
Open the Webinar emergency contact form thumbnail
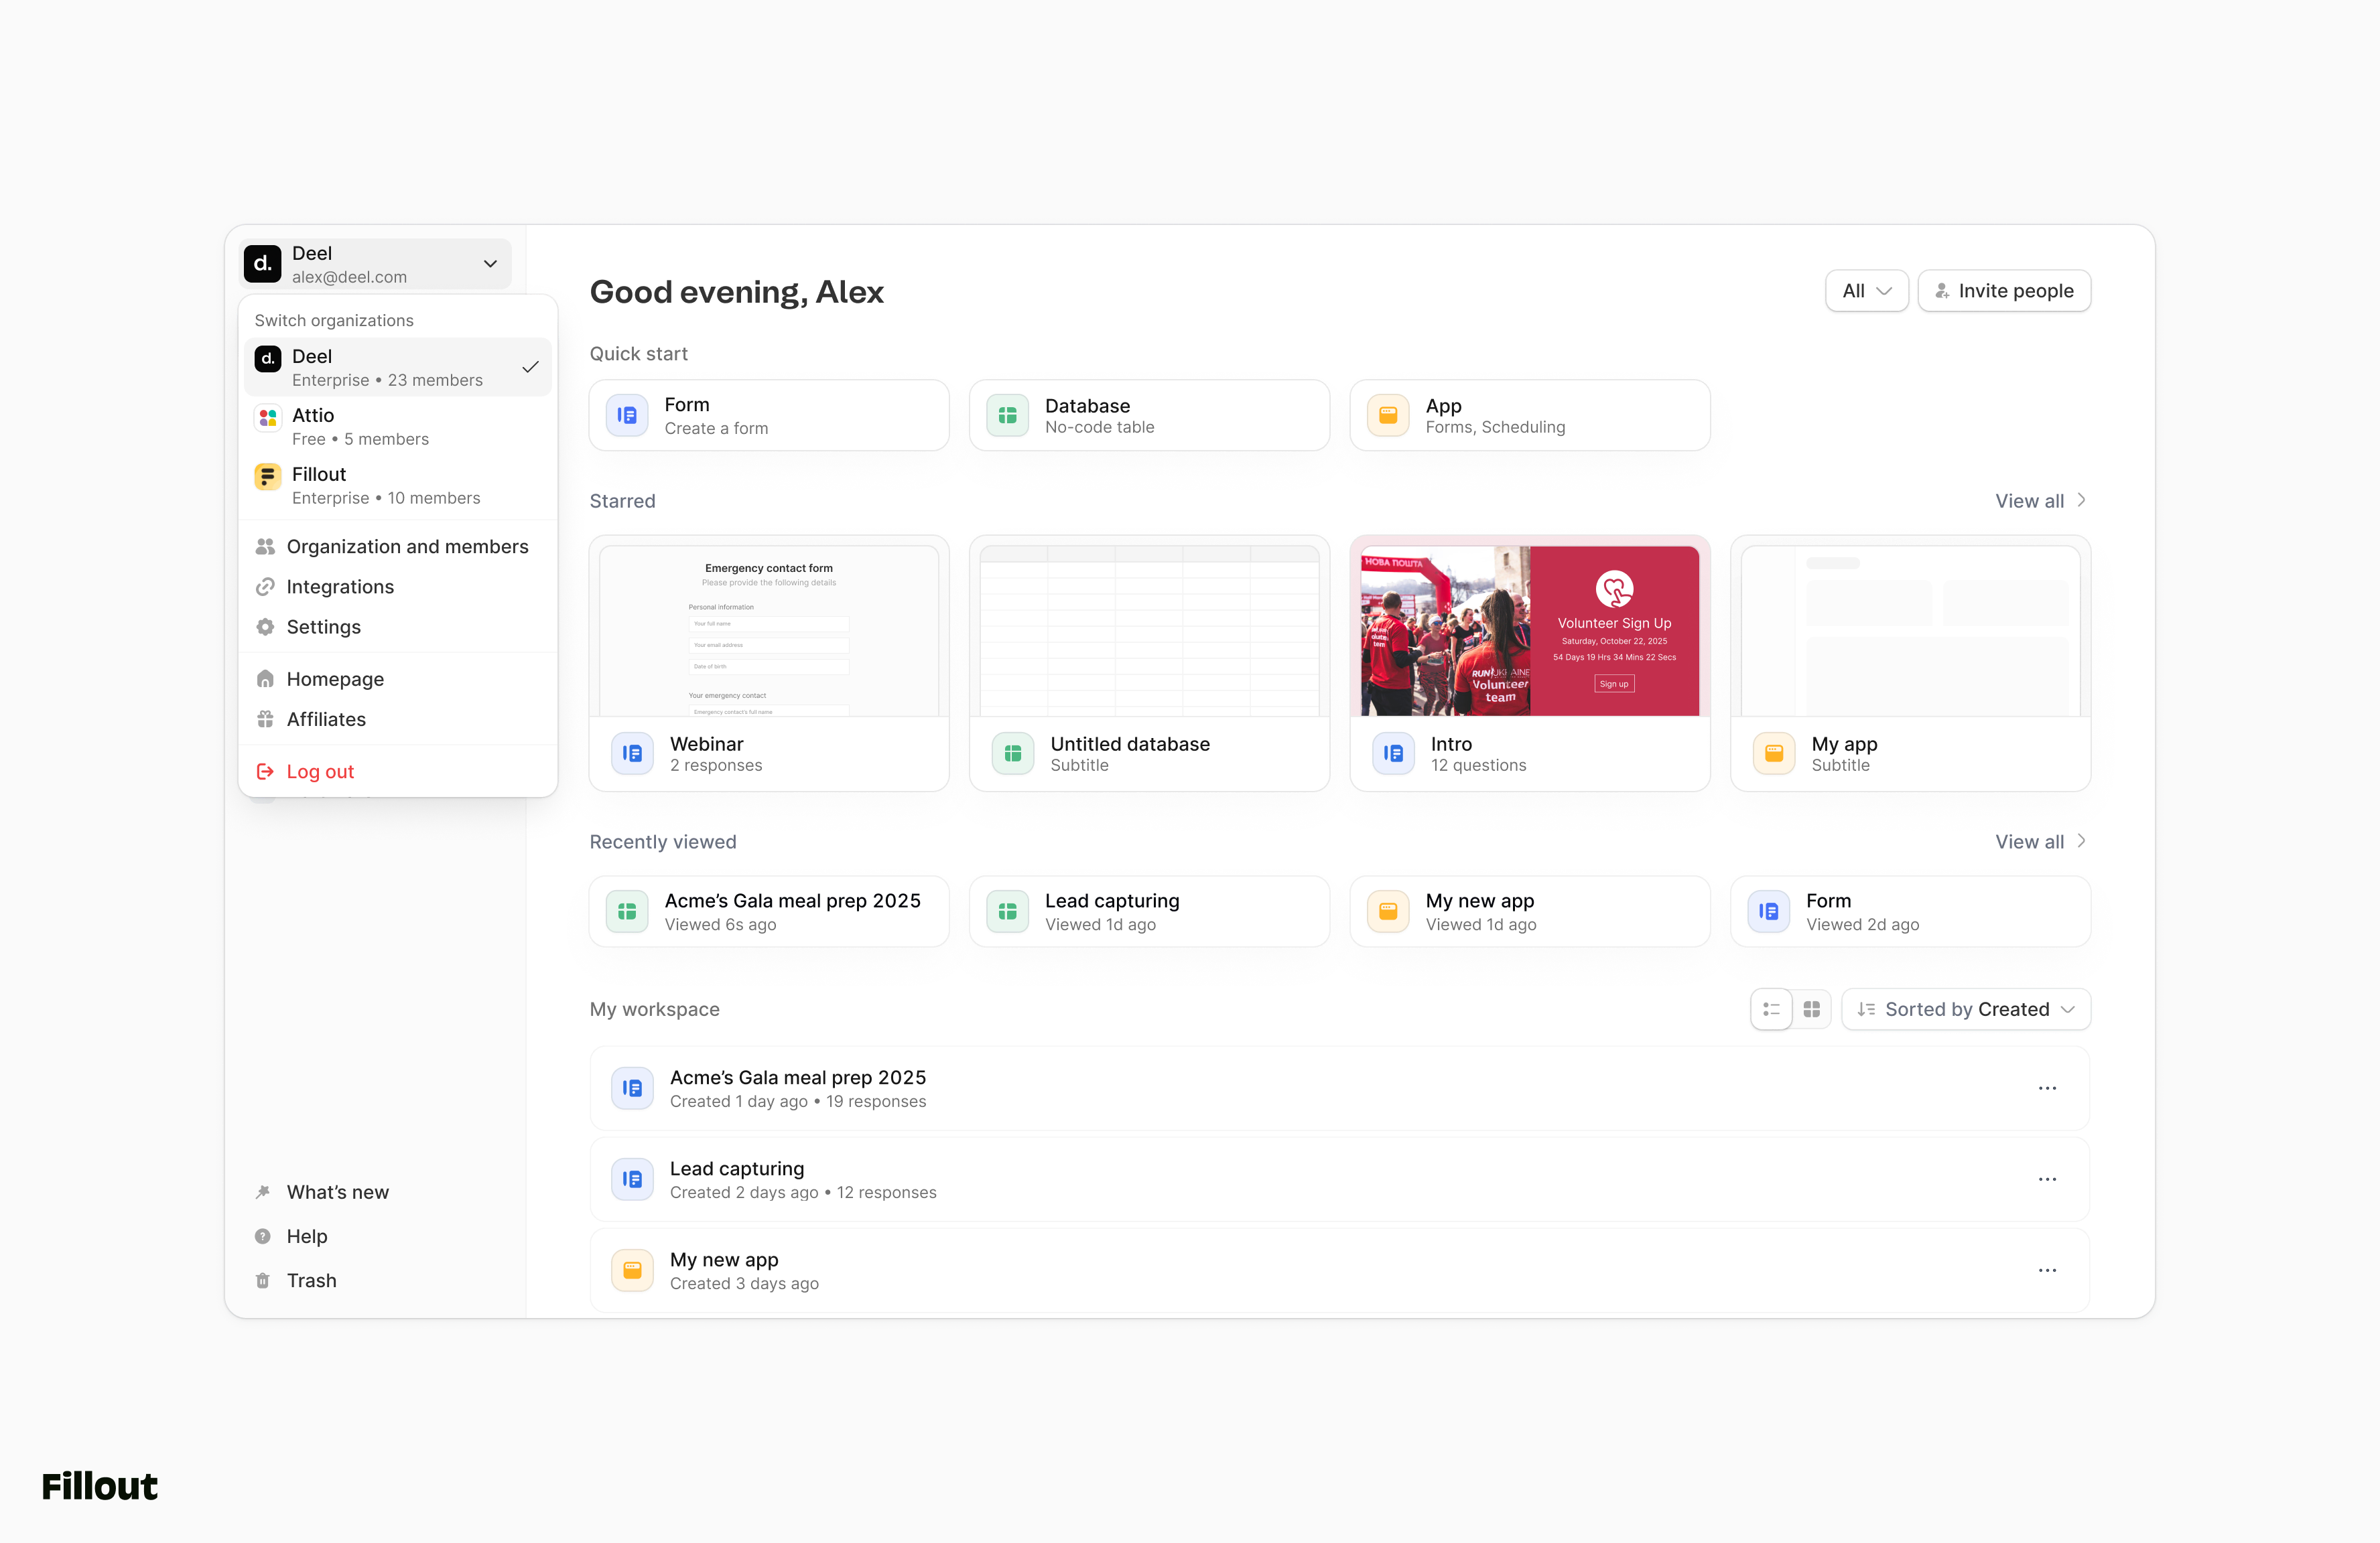[x=769, y=630]
